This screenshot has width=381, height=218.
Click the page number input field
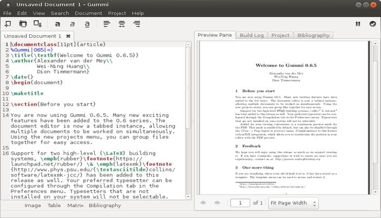click(240, 203)
